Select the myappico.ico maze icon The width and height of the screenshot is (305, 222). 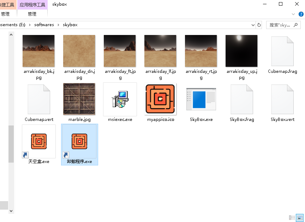[160, 99]
